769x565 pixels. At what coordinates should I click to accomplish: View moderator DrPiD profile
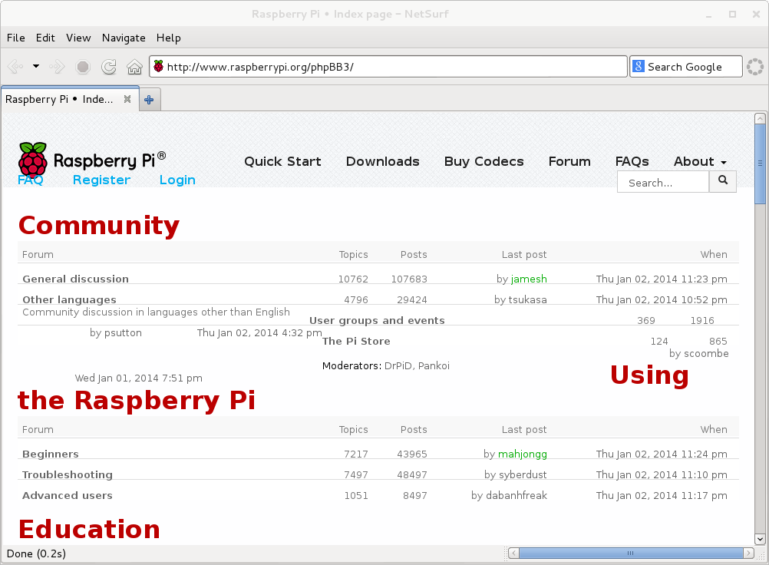398,365
